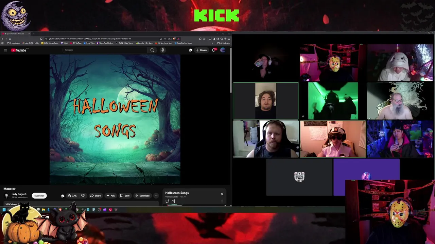Click the Brave Rewards triangle icon
435x244 pixels.
click(178, 39)
